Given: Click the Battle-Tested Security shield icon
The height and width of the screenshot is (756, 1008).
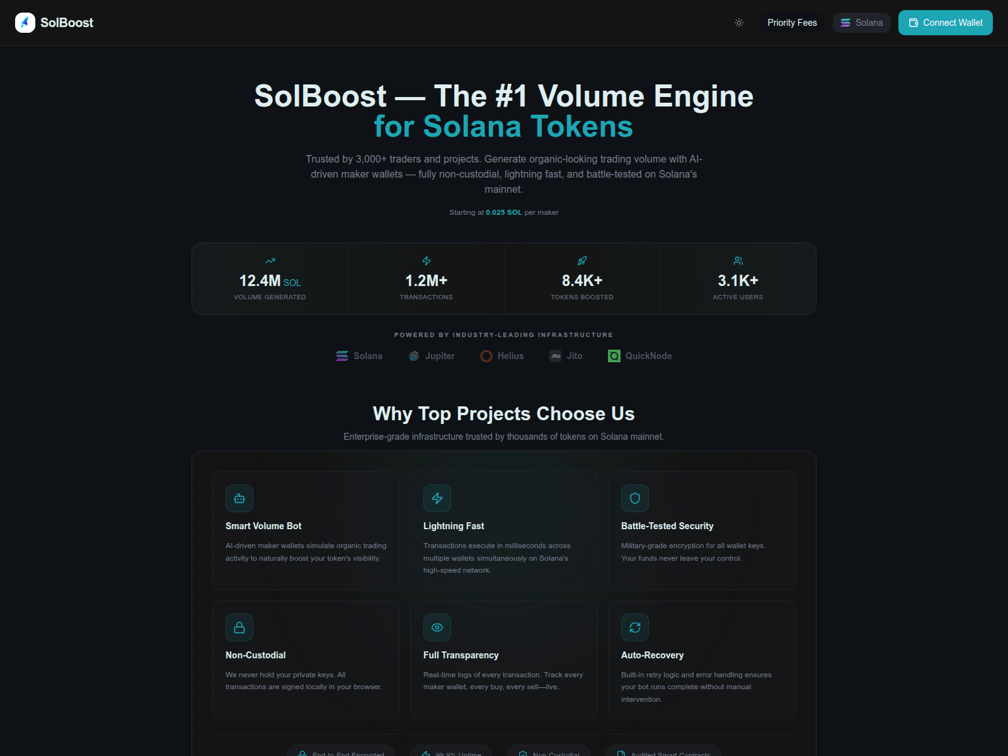Looking at the screenshot, I should pos(635,498).
